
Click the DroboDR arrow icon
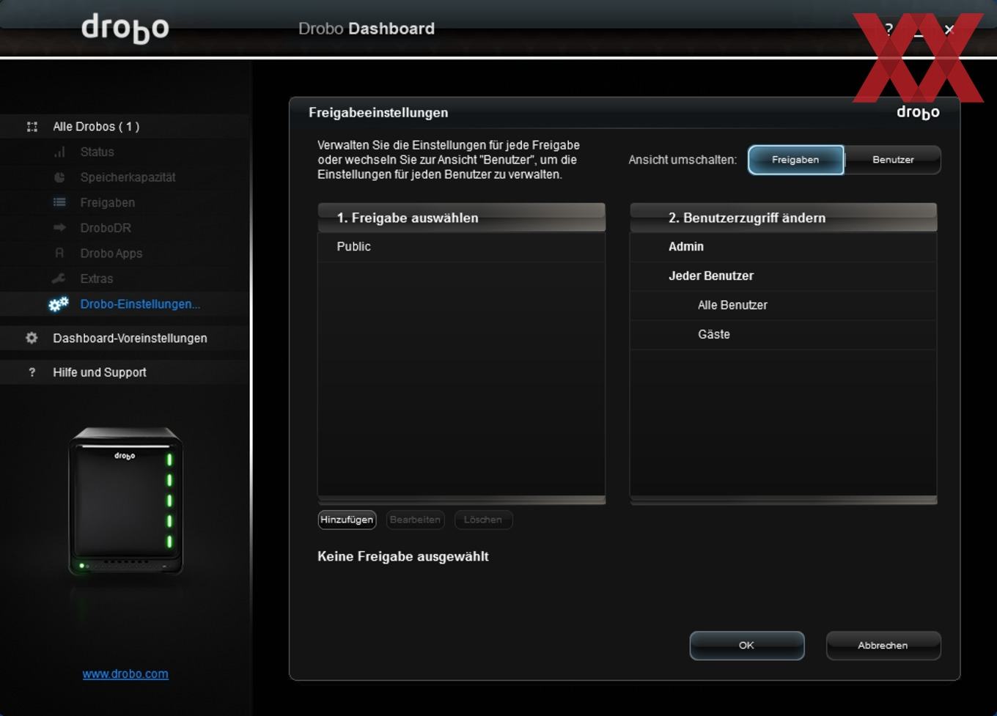[59, 228]
